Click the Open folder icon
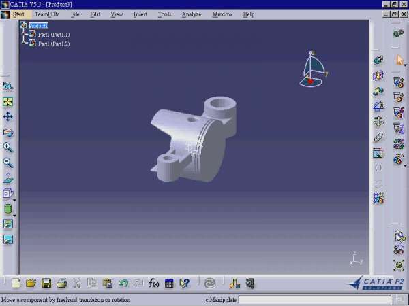The width and height of the screenshot is (409, 306). 31,283
